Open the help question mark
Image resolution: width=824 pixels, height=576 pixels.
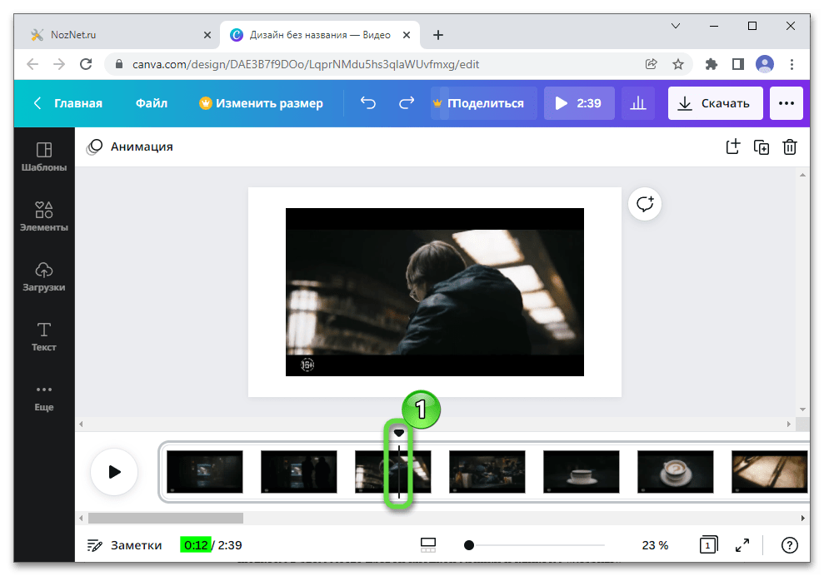click(x=789, y=545)
